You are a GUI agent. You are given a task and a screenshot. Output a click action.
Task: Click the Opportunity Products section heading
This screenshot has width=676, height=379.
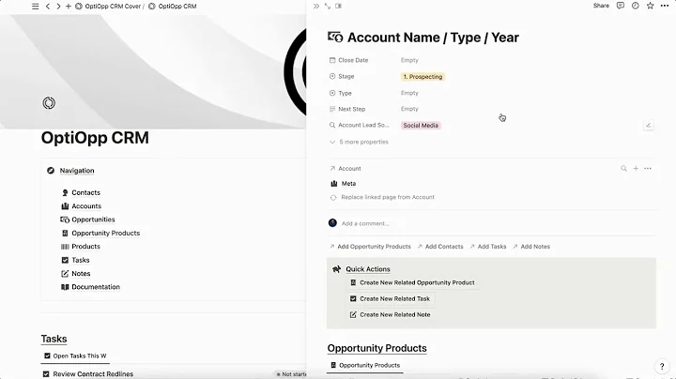click(x=376, y=348)
